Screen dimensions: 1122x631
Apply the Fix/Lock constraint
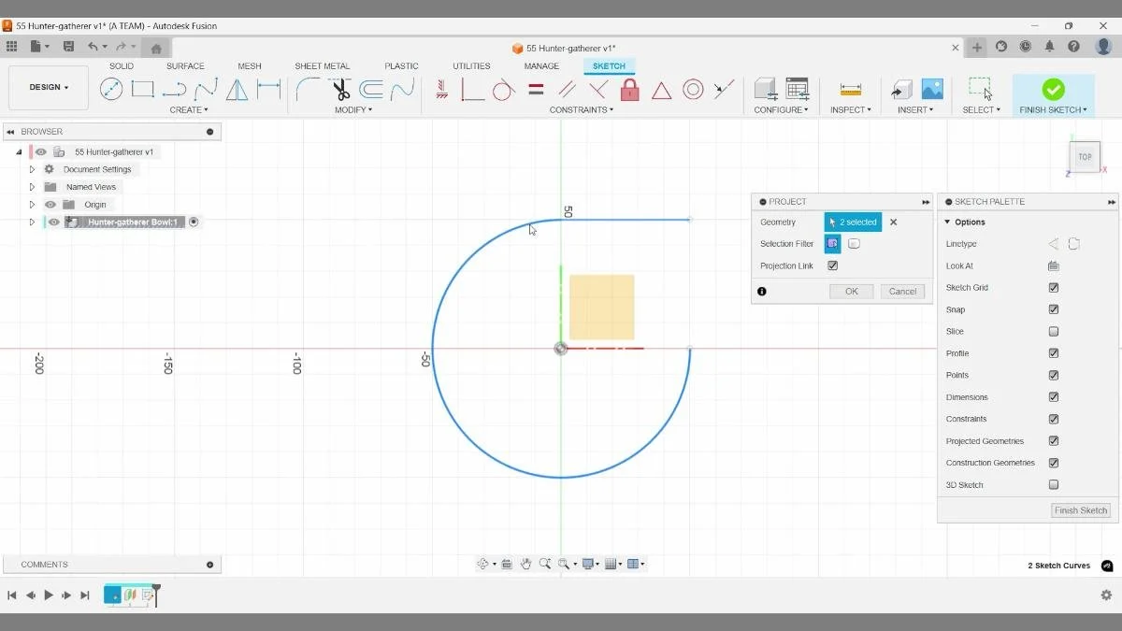629,89
